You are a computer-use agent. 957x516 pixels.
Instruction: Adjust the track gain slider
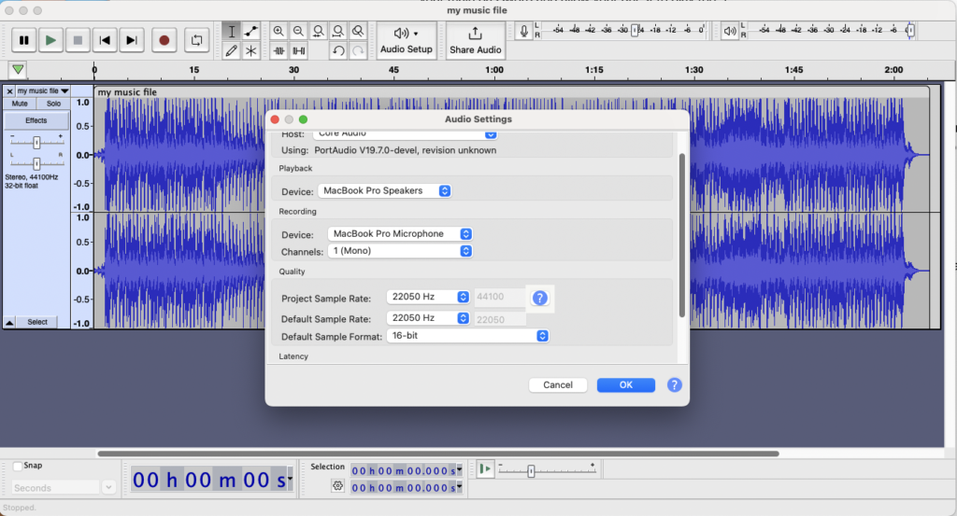coord(36,142)
